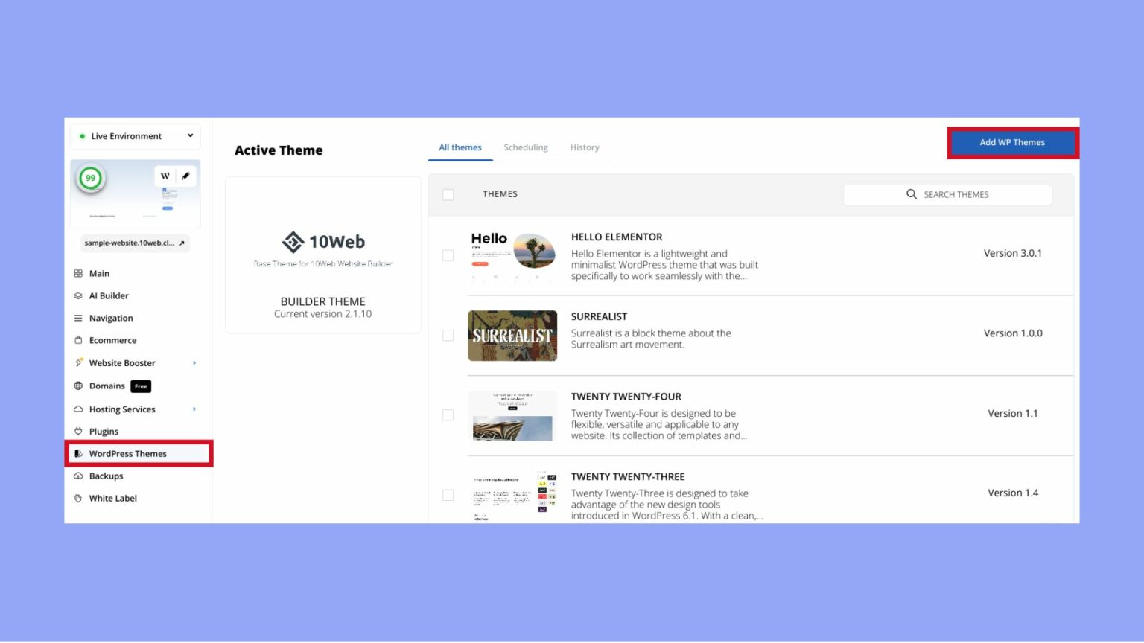Click the 99 performance score ring
Viewport: 1144px width, 643px height.
pyautogui.click(x=90, y=178)
